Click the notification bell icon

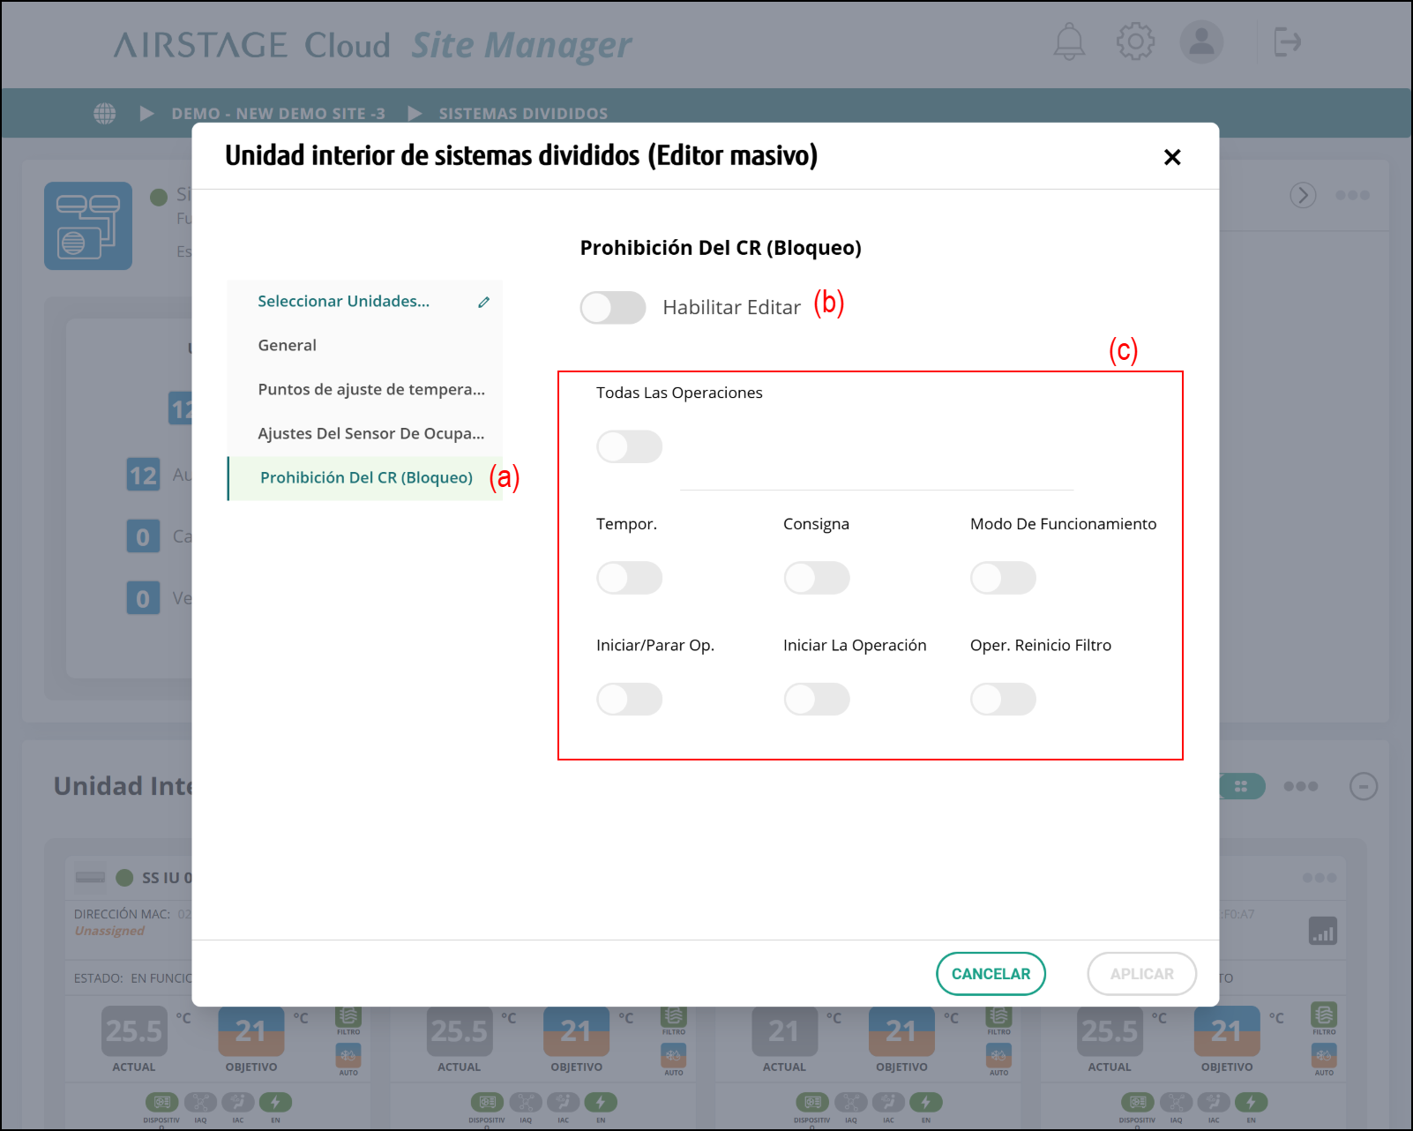1069,41
